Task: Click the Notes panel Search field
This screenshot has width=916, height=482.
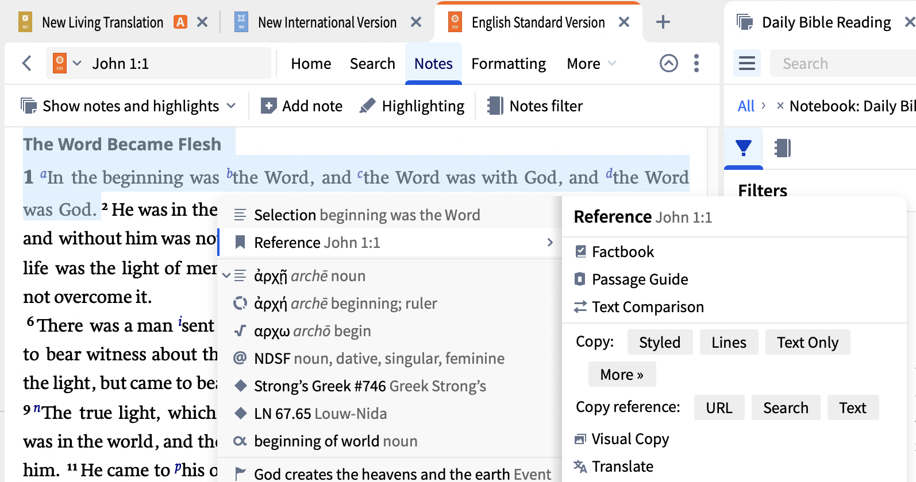Action: pyautogui.click(x=843, y=63)
